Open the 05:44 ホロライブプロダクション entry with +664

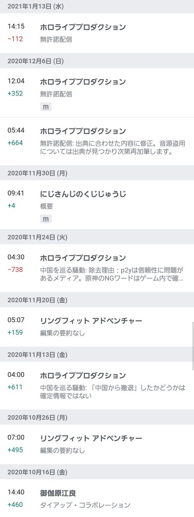click(97, 141)
